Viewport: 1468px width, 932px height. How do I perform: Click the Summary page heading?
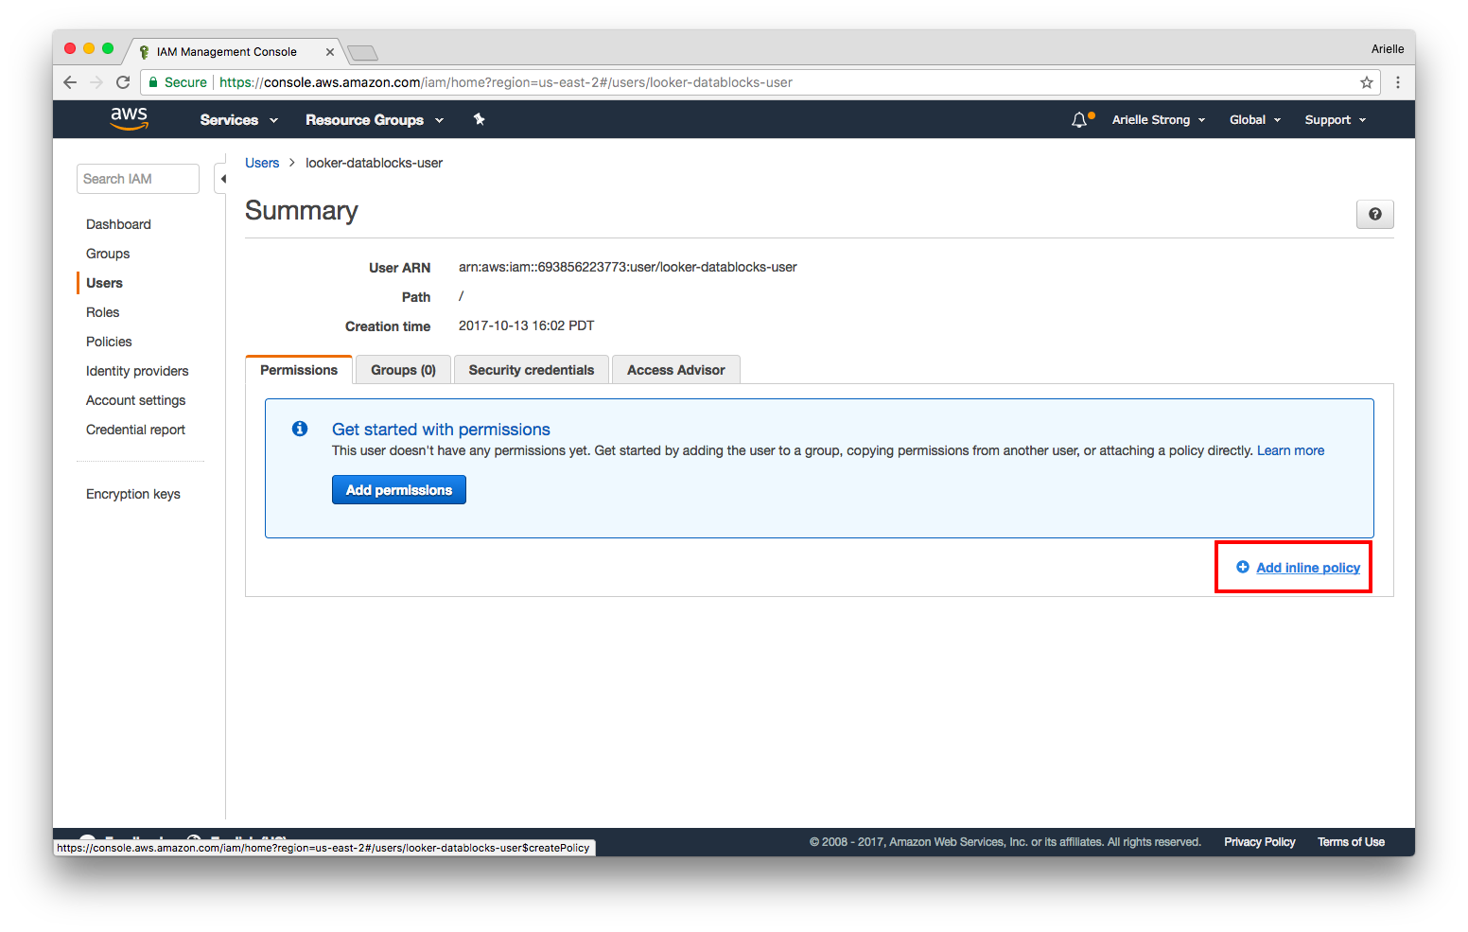302,210
